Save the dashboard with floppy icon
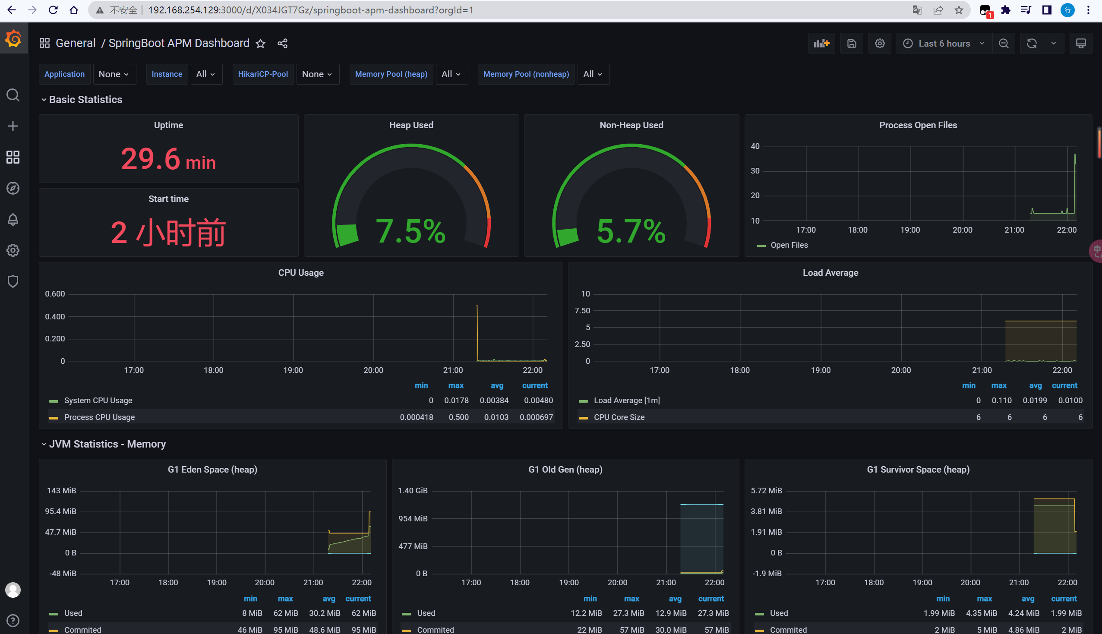 852,44
